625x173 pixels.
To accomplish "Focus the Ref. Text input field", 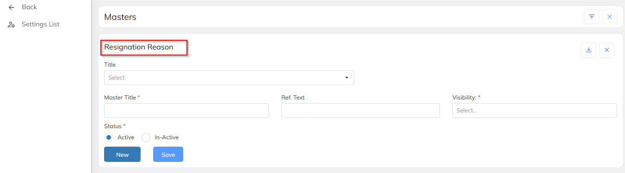I will 360,111.
